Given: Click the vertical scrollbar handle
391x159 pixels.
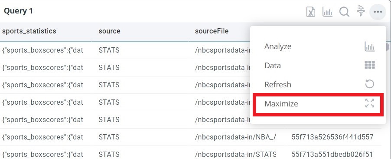Looking at the screenshot, I should (x=387, y=46).
